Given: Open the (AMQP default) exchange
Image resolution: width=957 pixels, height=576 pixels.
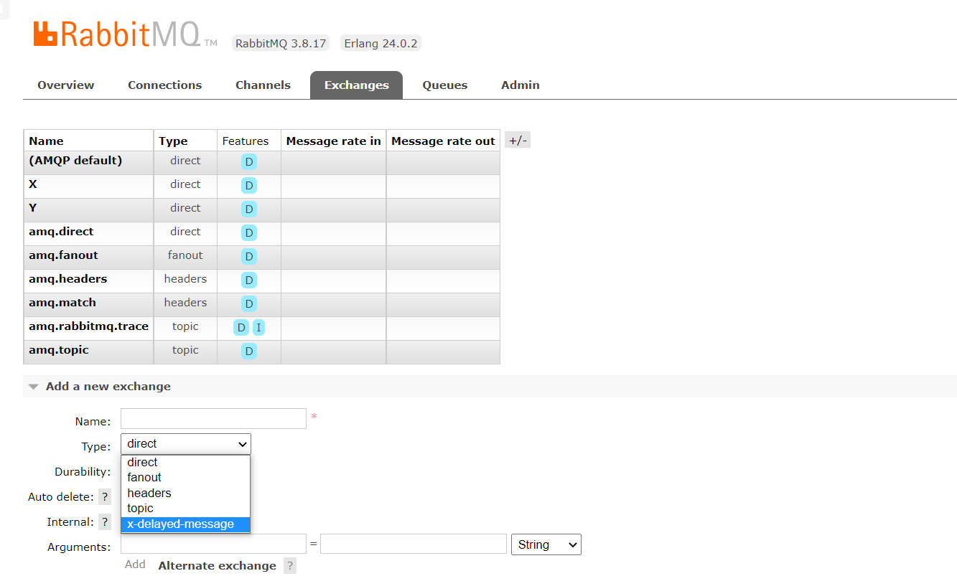Looking at the screenshot, I should coord(75,161).
